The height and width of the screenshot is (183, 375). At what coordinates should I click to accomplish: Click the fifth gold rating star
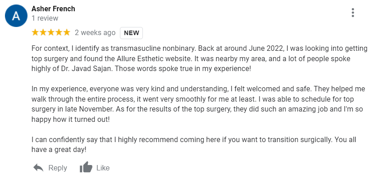[x=67, y=32]
